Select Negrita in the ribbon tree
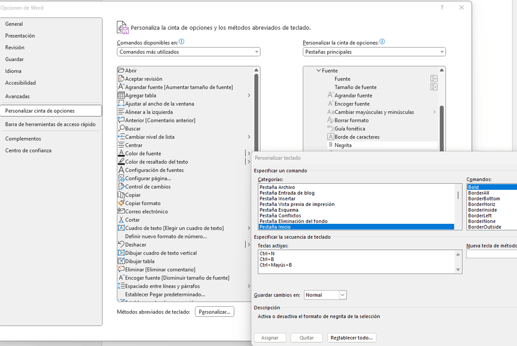 tap(382, 145)
